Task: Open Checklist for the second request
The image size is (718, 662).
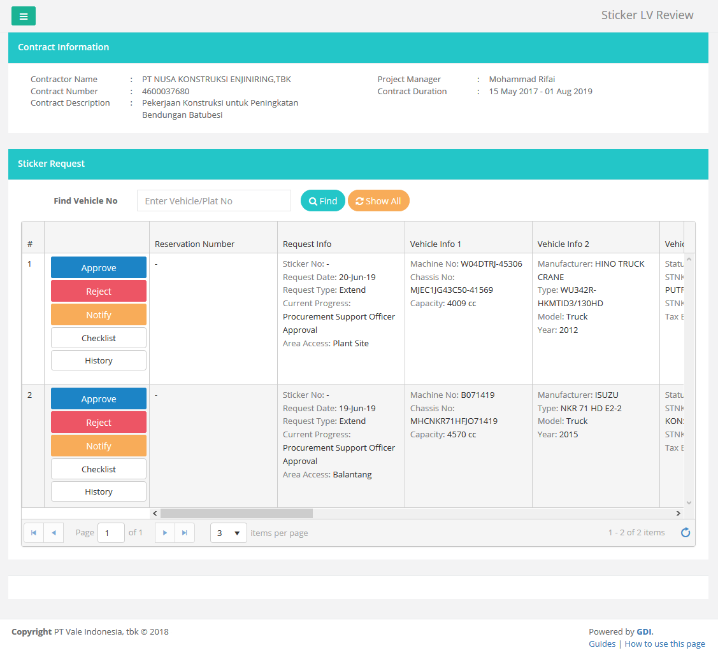Action: tap(99, 469)
